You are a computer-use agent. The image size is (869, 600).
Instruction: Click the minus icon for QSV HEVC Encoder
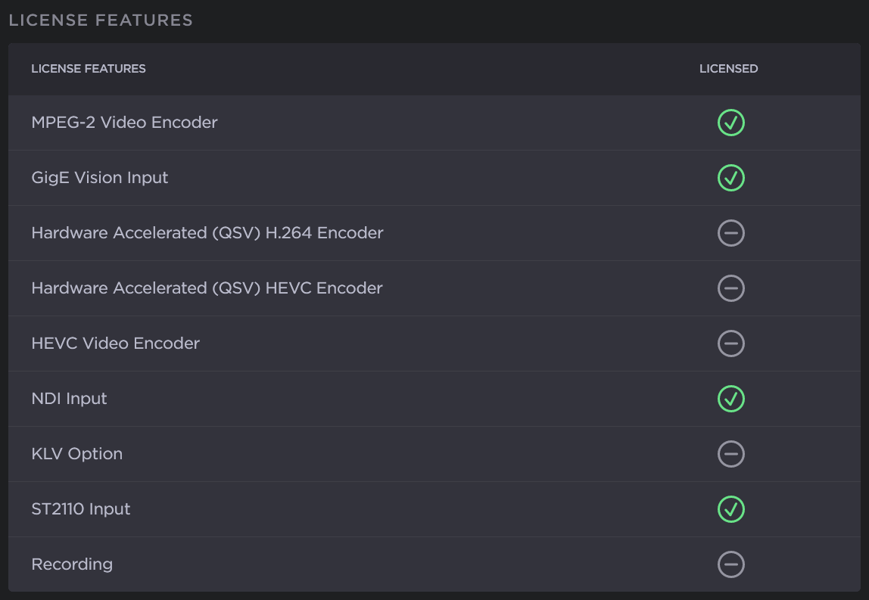(731, 288)
